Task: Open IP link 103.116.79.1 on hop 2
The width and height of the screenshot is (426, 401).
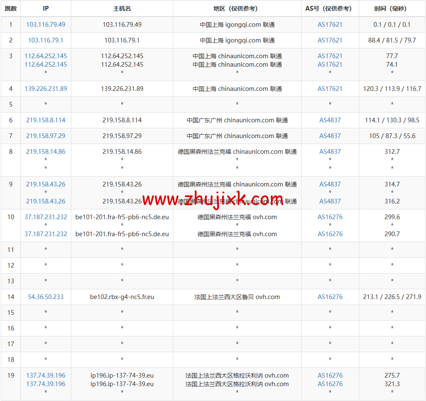Action: click(x=45, y=40)
